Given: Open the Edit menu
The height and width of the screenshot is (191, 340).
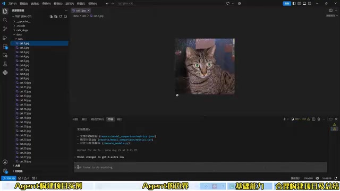Looking at the screenshot, I should click(x=23, y=4).
